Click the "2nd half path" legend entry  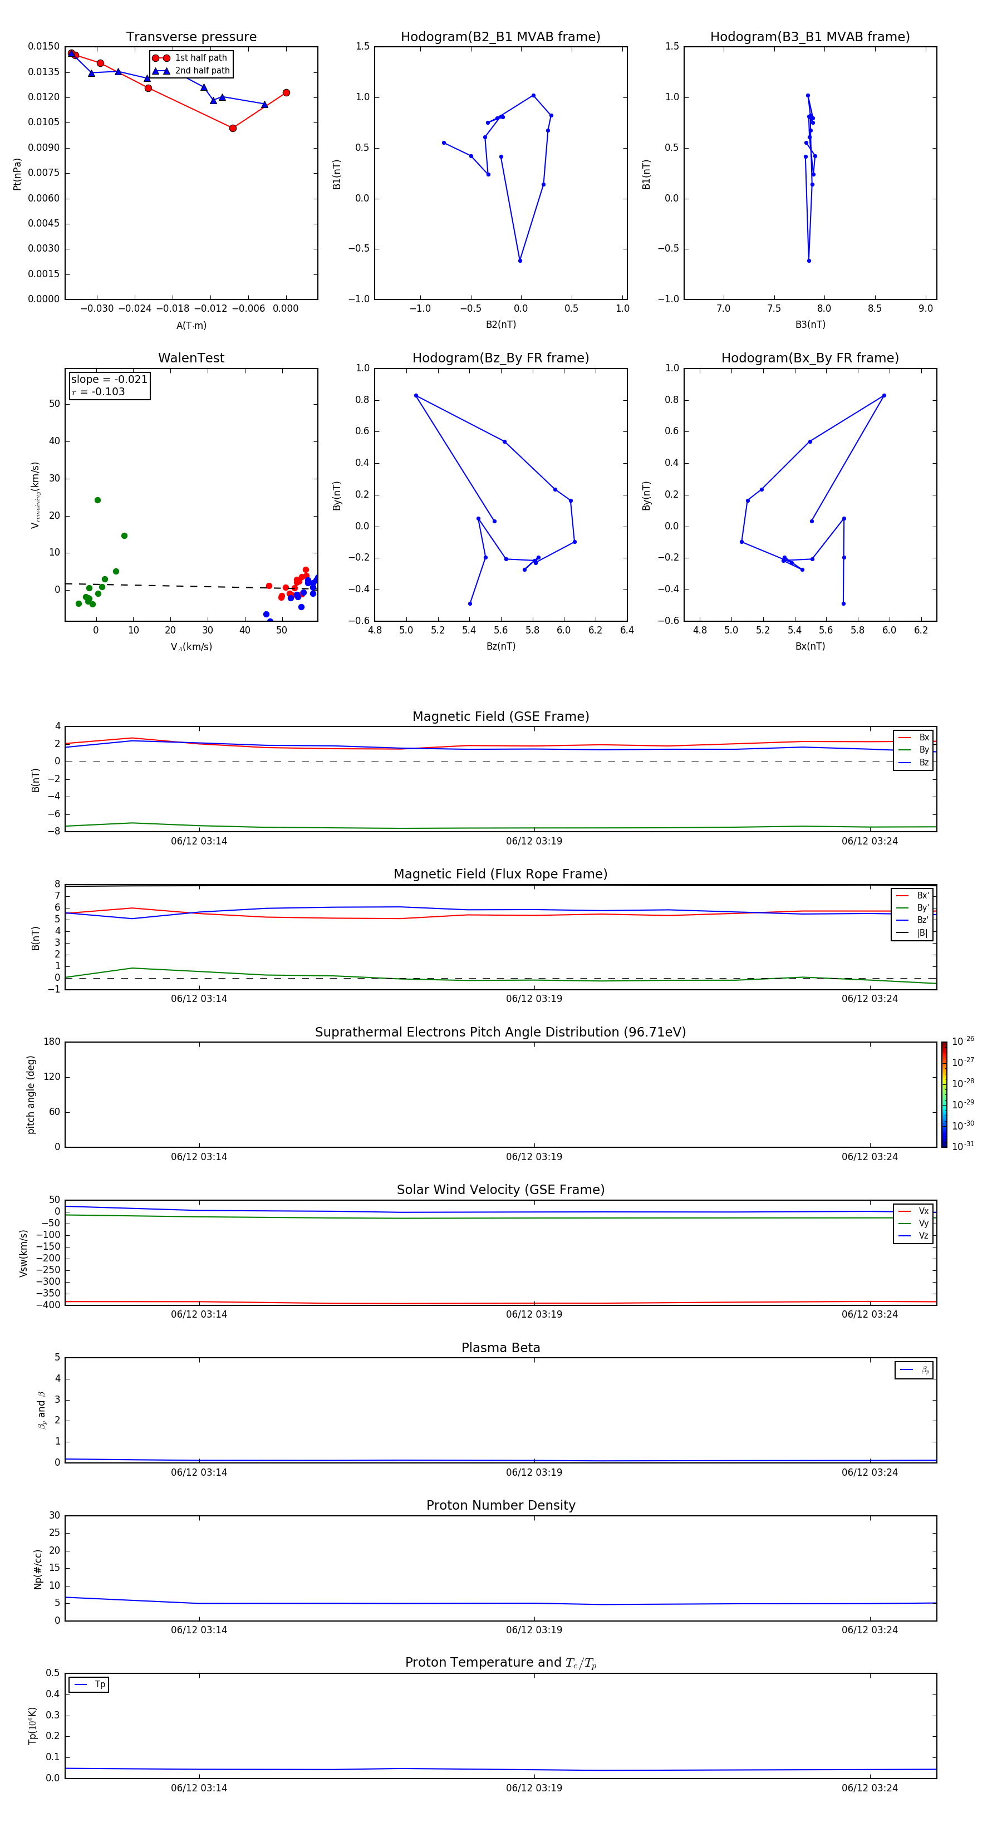point(191,71)
